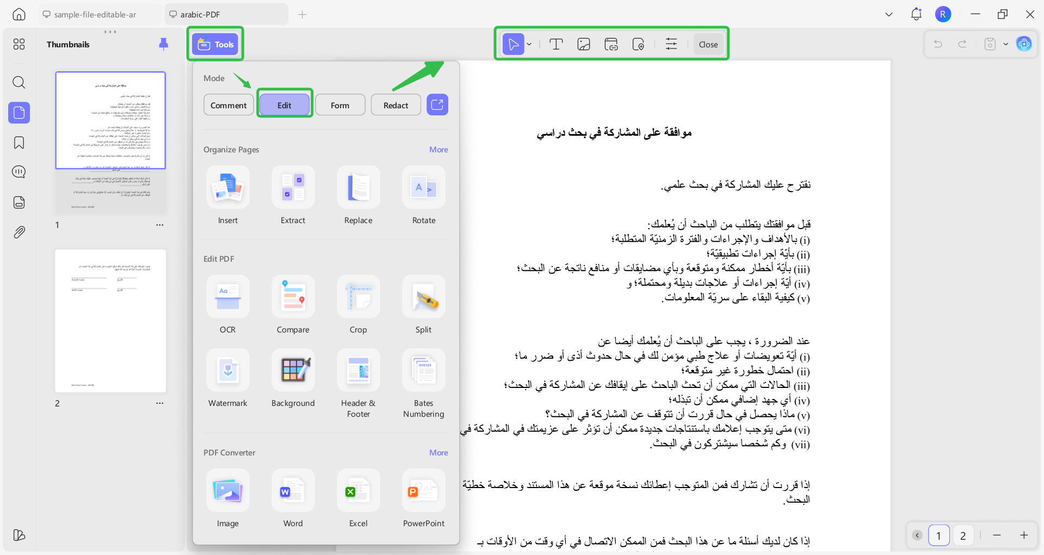Click the Redo arrow

tap(962, 44)
